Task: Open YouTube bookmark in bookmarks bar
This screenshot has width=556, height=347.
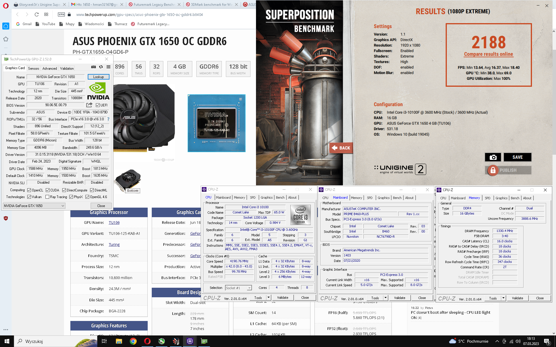Action: 45,24
